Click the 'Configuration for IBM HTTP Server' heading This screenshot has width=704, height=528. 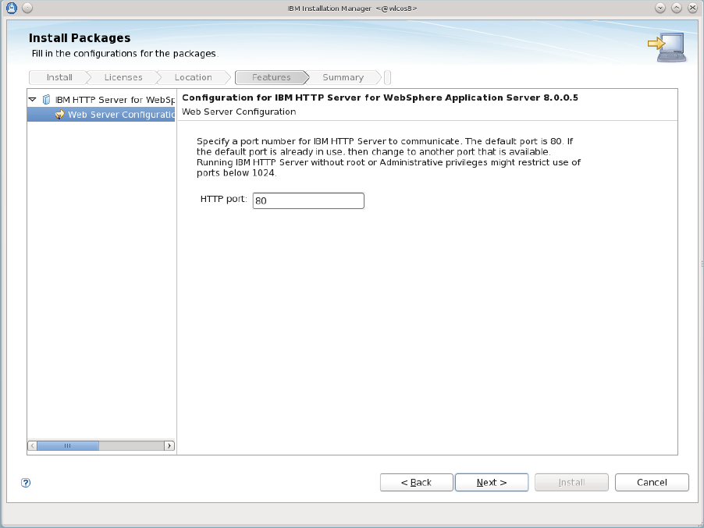[x=380, y=97]
